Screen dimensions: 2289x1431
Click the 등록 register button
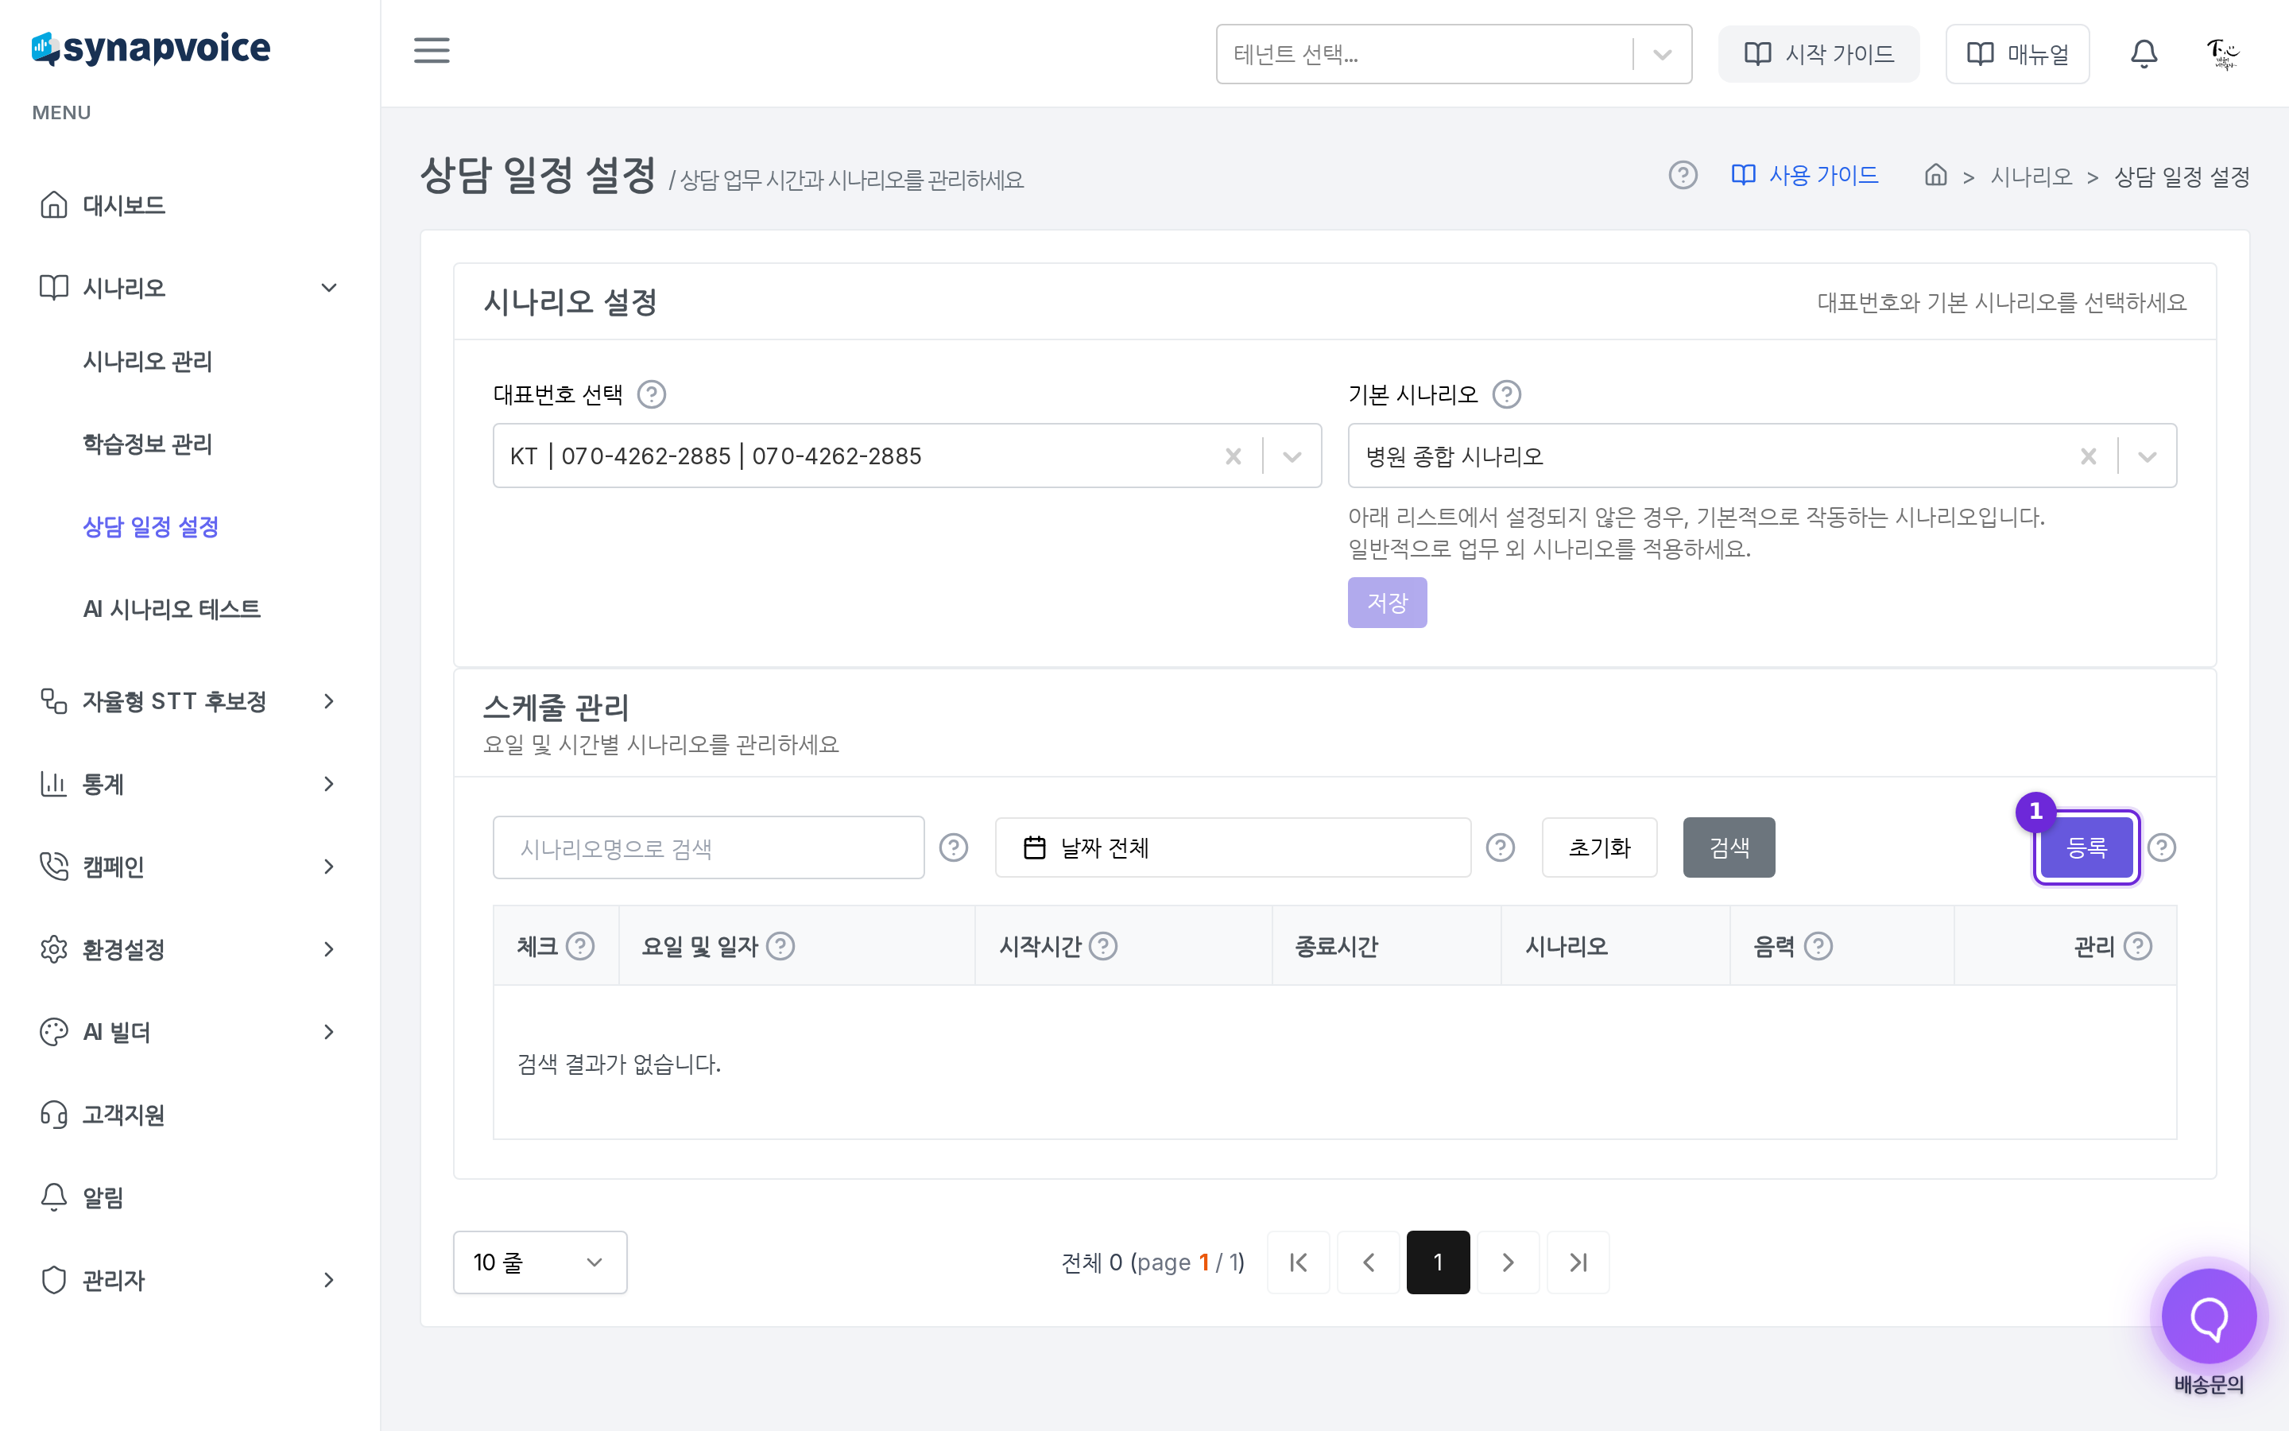click(x=2086, y=847)
